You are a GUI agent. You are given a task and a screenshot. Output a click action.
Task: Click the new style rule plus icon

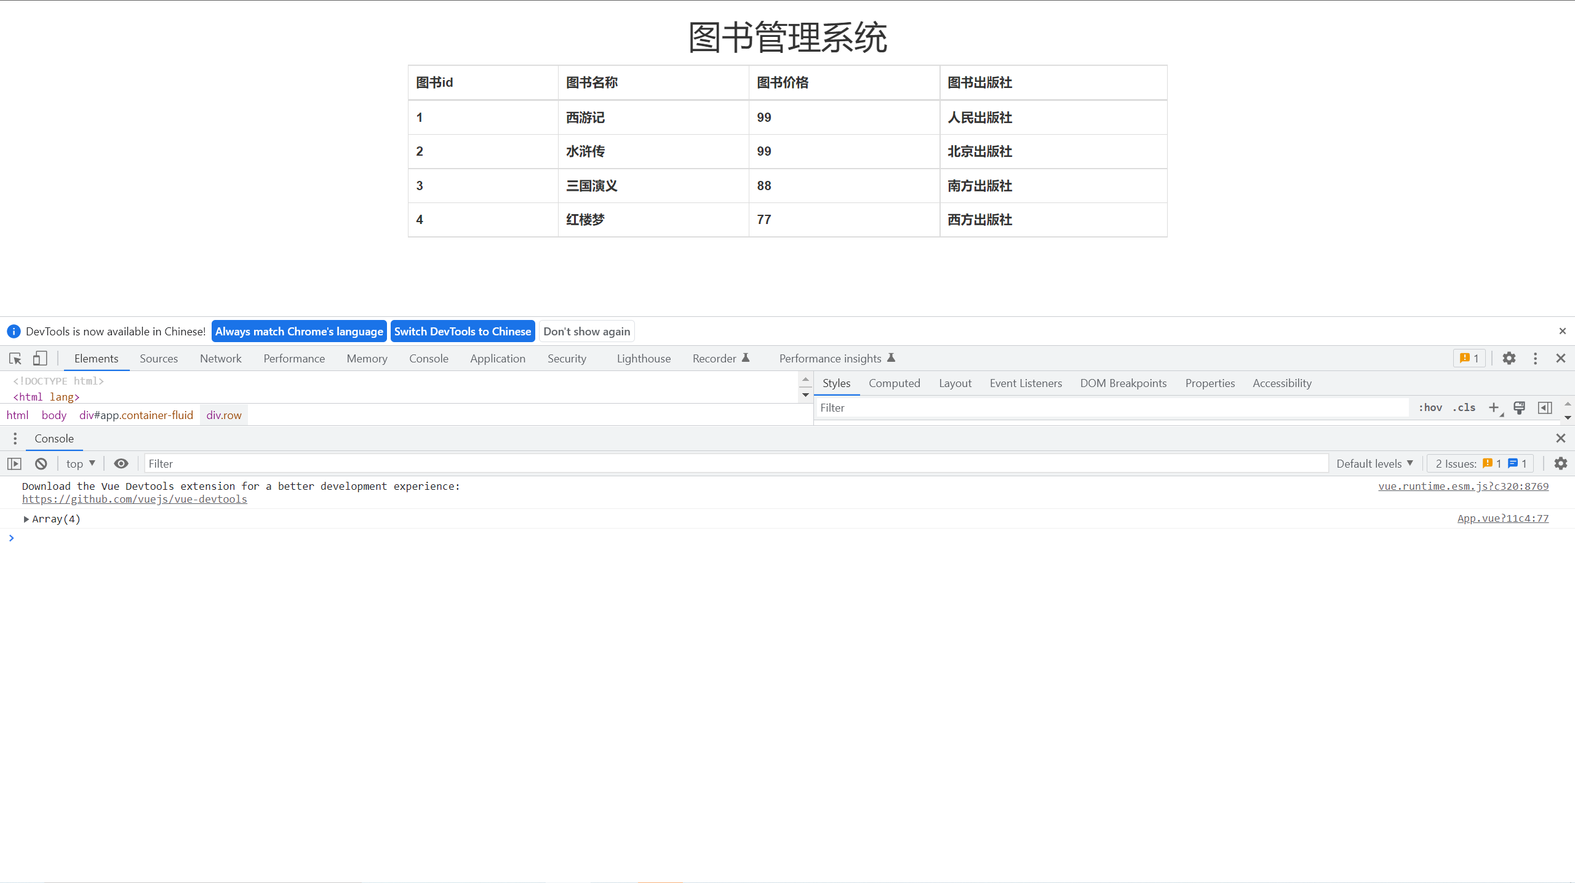(x=1493, y=407)
